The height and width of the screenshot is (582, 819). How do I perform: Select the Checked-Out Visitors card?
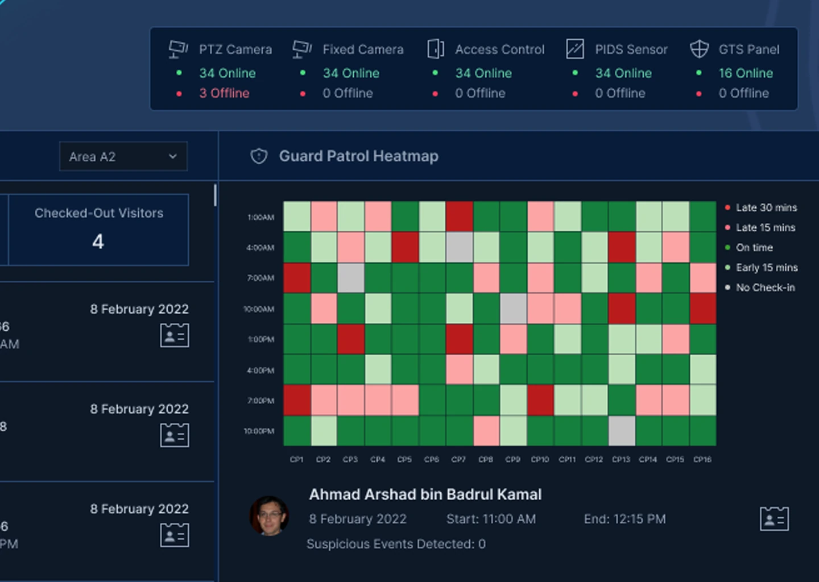(98, 230)
